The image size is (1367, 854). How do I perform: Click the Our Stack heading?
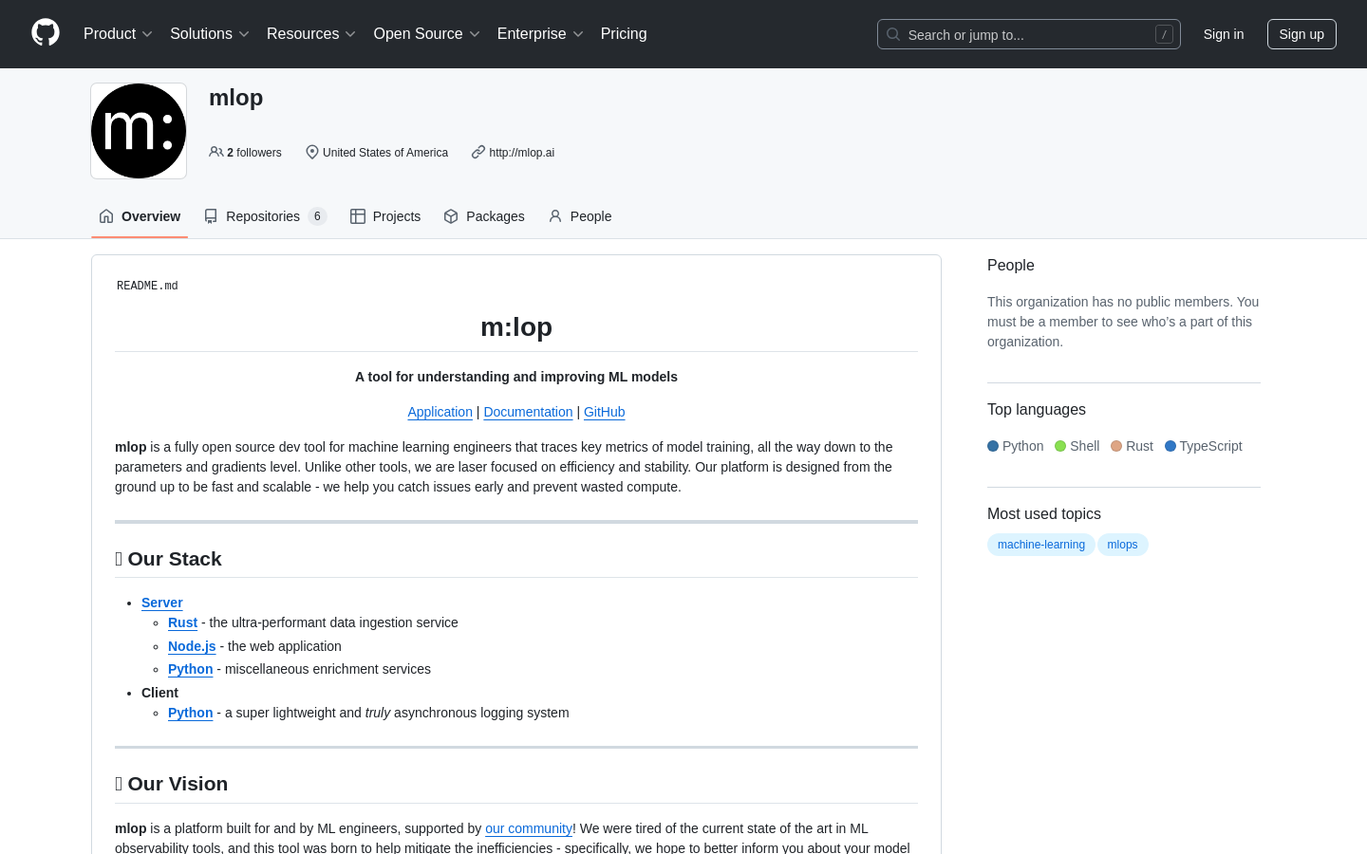coord(168,559)
